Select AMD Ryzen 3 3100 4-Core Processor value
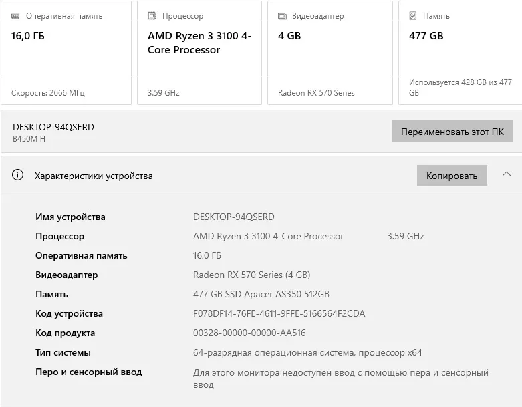 (268, 237)
